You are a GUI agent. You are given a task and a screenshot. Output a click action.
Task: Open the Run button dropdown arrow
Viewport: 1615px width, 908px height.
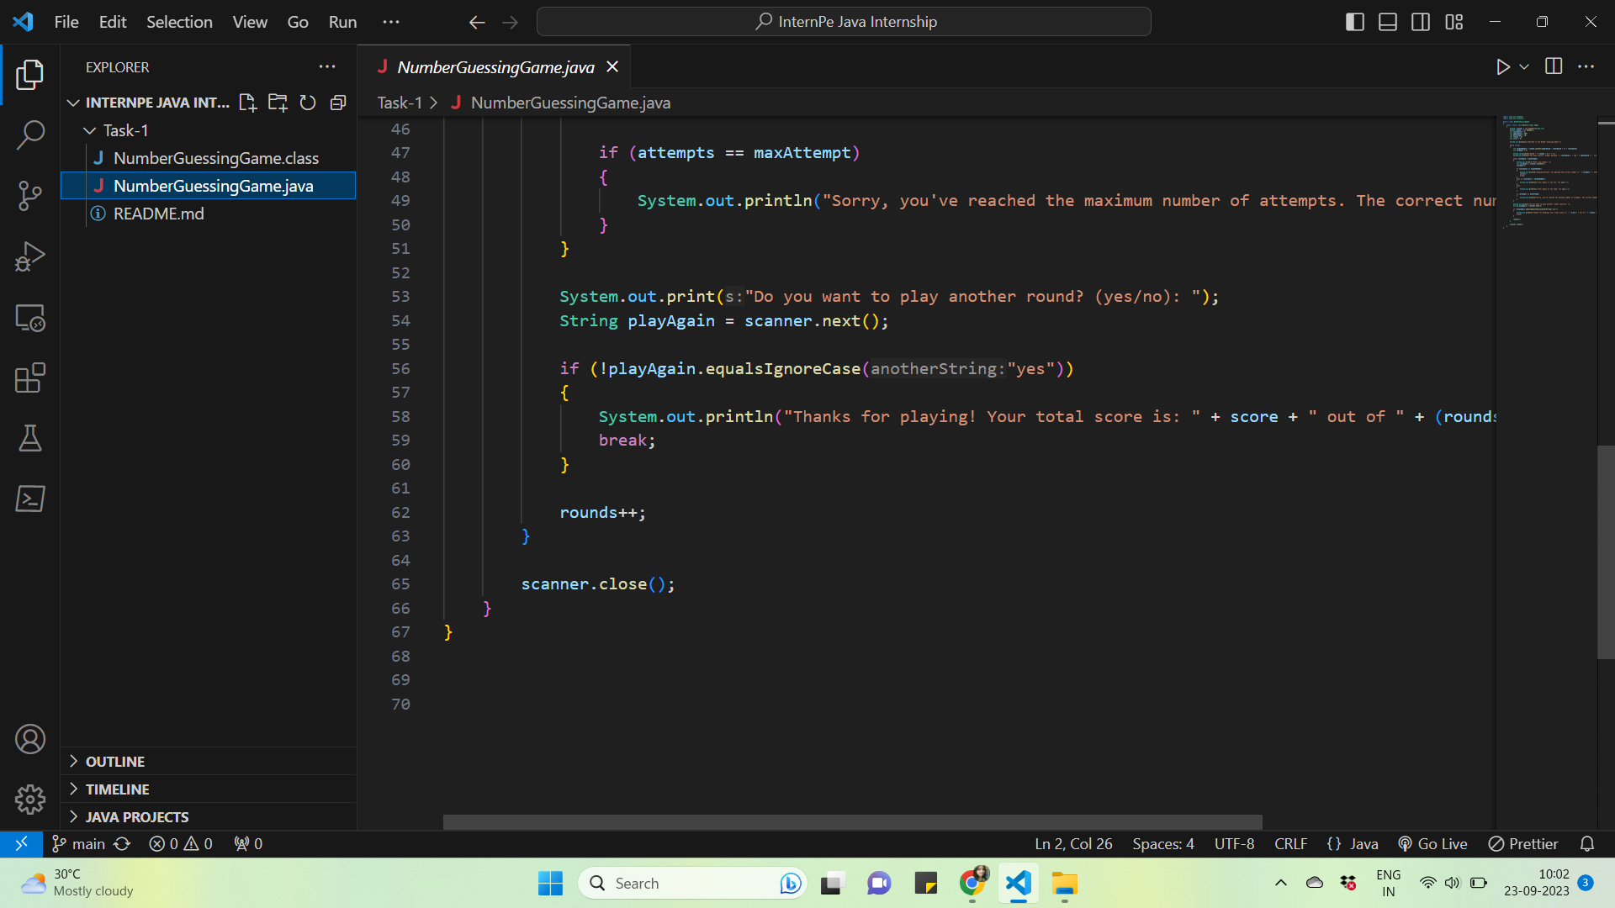click(1524, 66)
